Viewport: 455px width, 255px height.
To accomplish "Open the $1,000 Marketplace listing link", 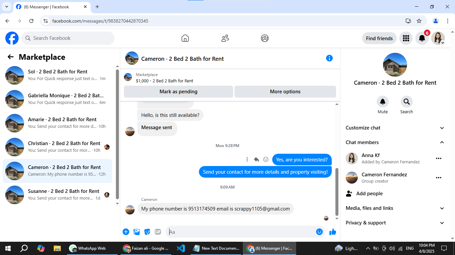I will [x=165, y=81].
